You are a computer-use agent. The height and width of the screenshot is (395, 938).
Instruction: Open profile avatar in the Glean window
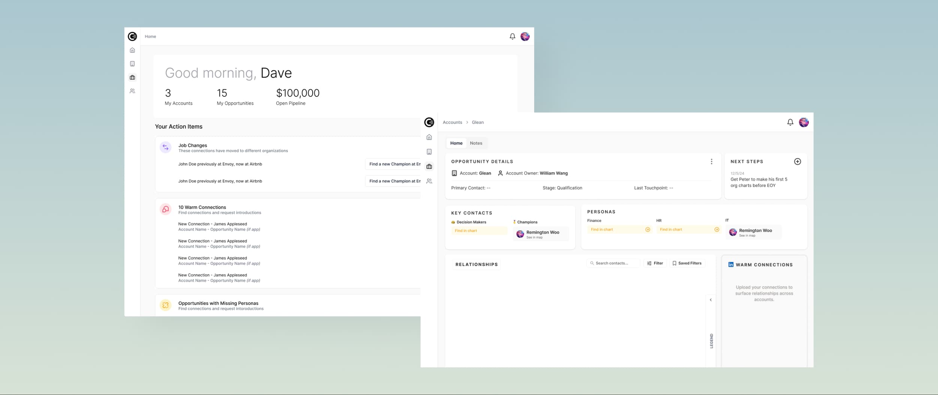point(803,122)
